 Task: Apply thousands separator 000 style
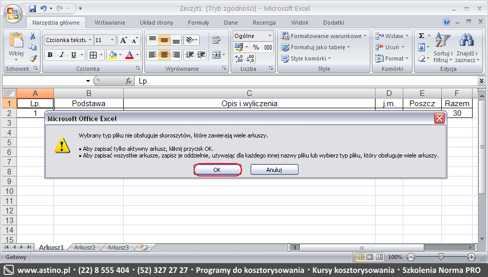[x=268, y=47]
